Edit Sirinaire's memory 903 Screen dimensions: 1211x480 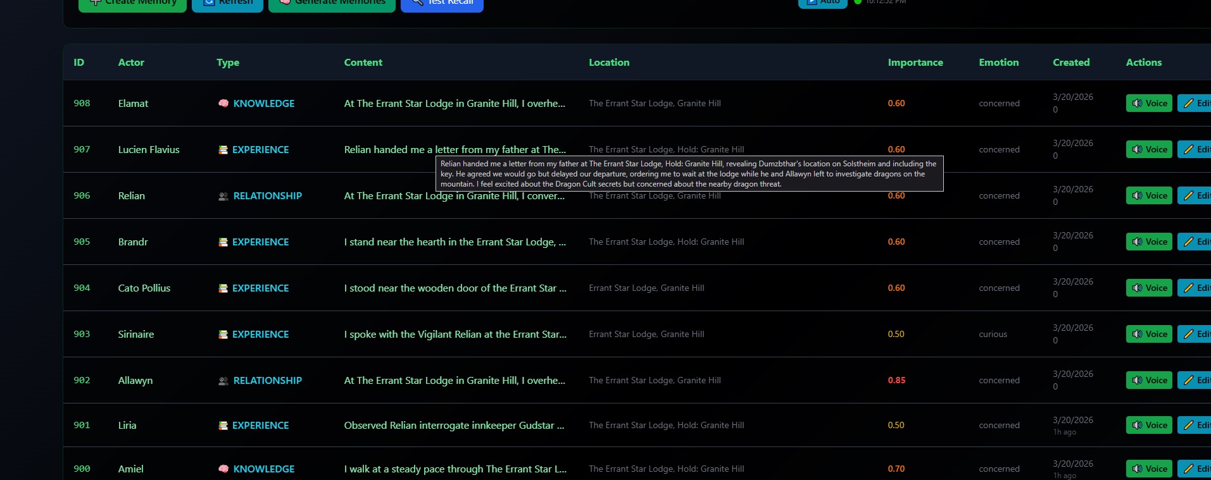[x=1195, y=334]
